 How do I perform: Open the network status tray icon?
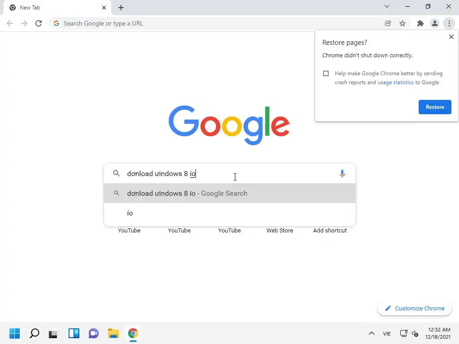(x=404, y=333)
